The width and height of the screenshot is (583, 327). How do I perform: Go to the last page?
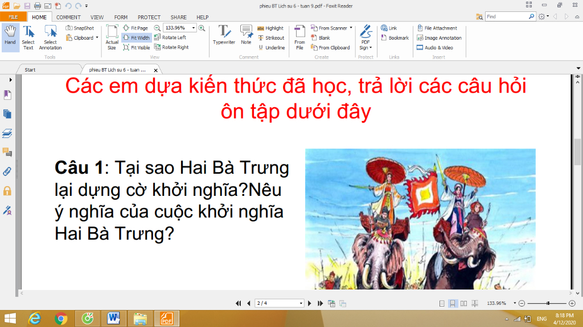click(x=320, y=303)
